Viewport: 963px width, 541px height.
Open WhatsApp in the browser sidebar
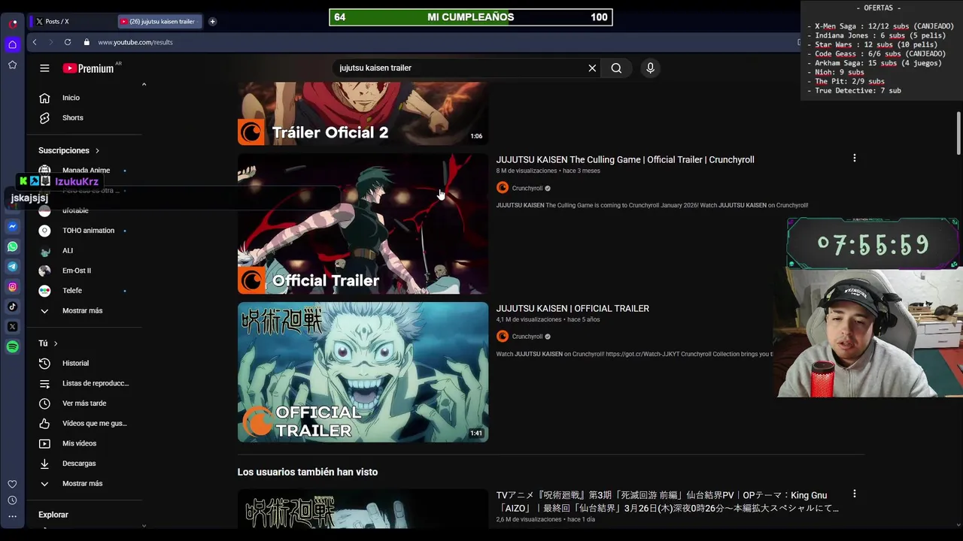tap(13, 246)
